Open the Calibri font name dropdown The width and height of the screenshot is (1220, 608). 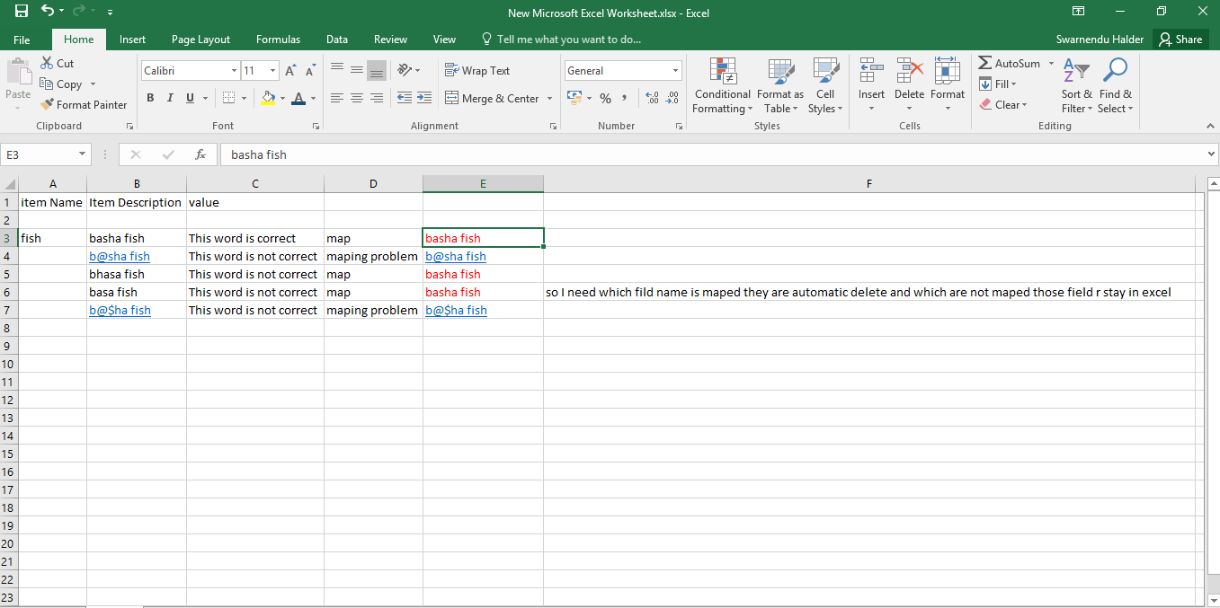234,71
